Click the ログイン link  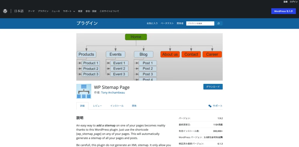[x=294, y=2]
